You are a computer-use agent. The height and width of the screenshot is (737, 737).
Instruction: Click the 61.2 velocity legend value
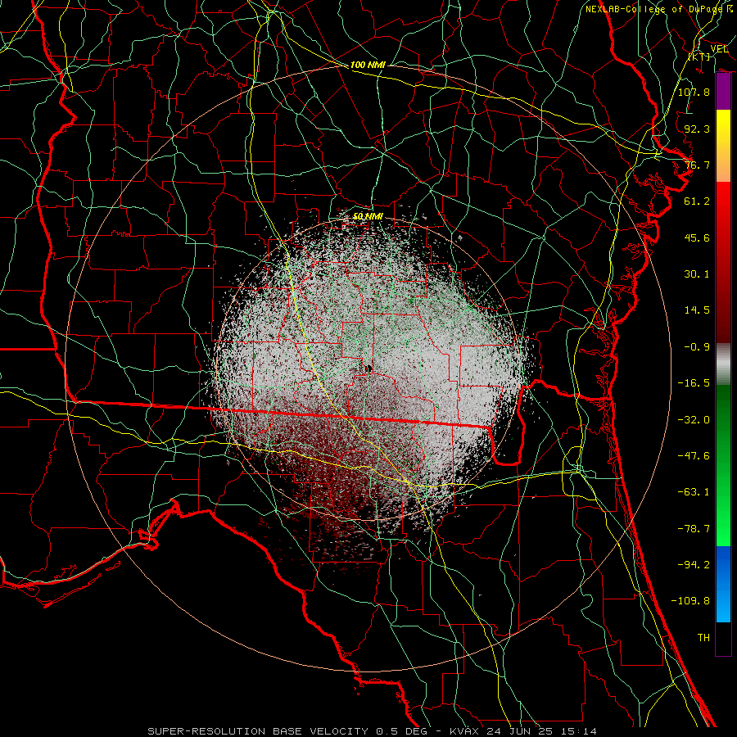(697, 201)
